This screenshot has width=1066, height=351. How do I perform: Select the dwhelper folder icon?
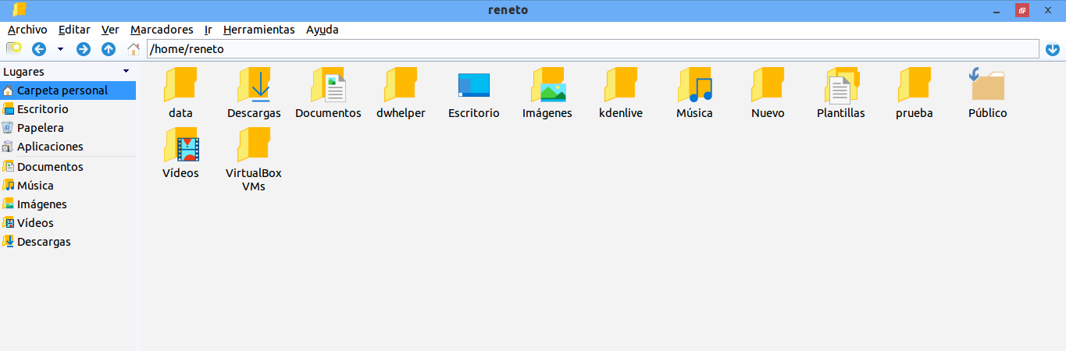coord(401,84)
